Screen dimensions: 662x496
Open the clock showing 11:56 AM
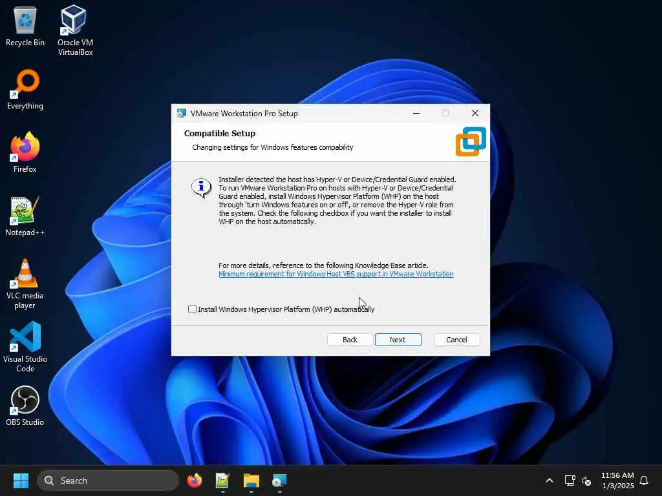click(617, 480)
